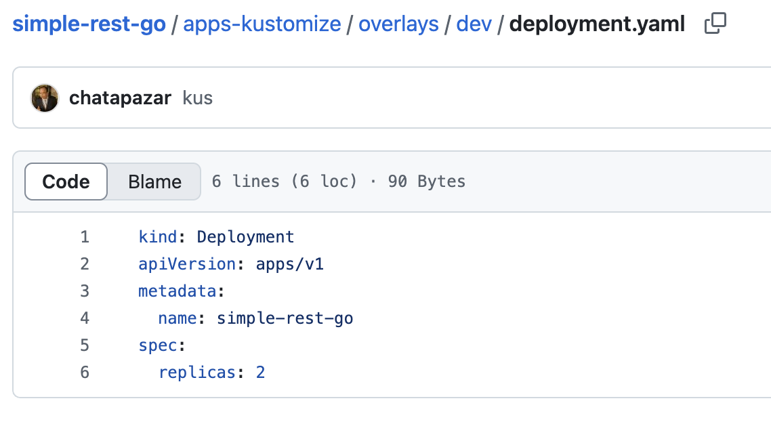Select line number 4

[85, 318]
